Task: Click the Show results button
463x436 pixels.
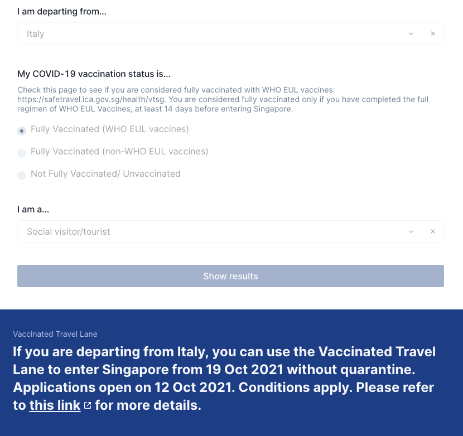Action: [230, 276]
